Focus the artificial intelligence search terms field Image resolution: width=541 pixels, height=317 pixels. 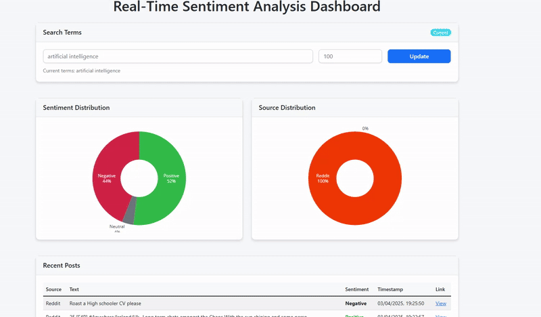click(178, 56)
